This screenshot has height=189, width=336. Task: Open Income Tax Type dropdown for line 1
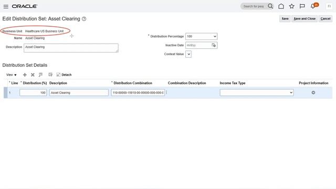point(257,92)
